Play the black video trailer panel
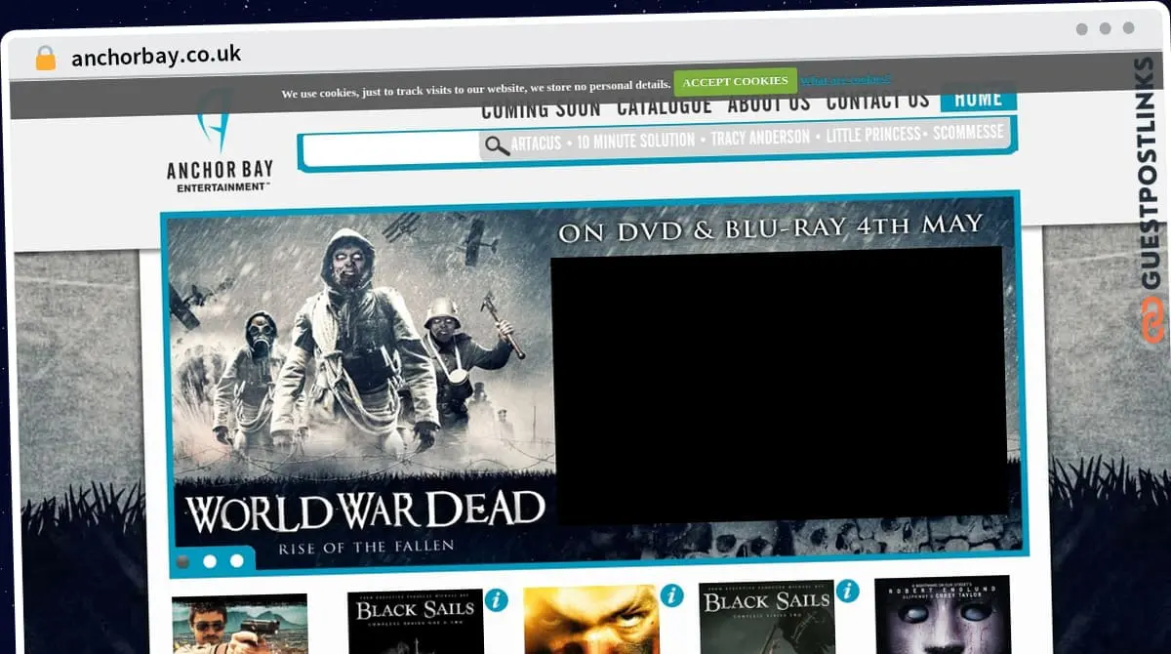This screenshot has width=1171, height=654. [778, 386]
